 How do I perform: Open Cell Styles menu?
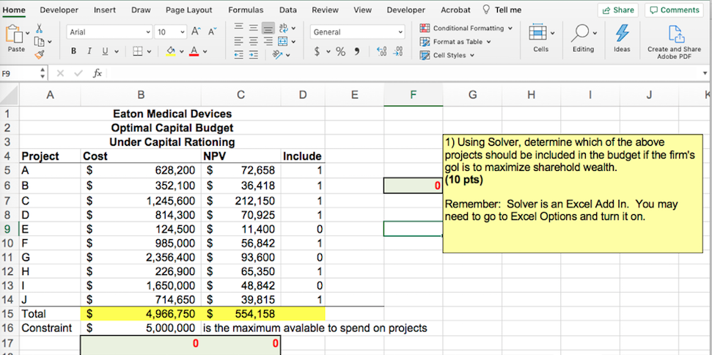(x=447, y=56)
